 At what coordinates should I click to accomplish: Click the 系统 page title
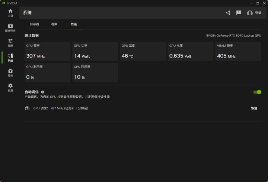click(x=27, y=13)
